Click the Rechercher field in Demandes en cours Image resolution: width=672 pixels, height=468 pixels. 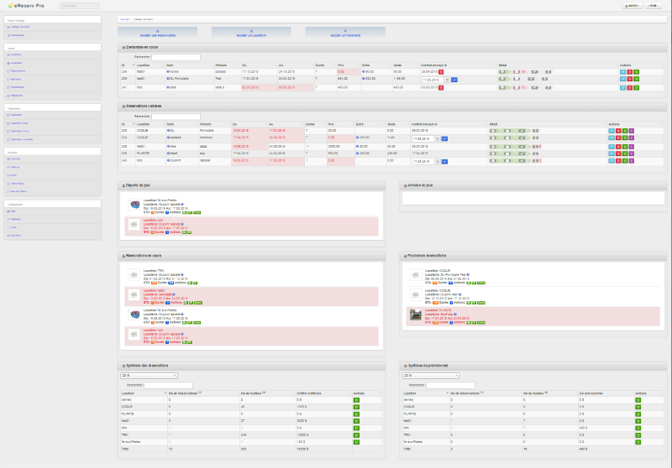click(176, 57)
